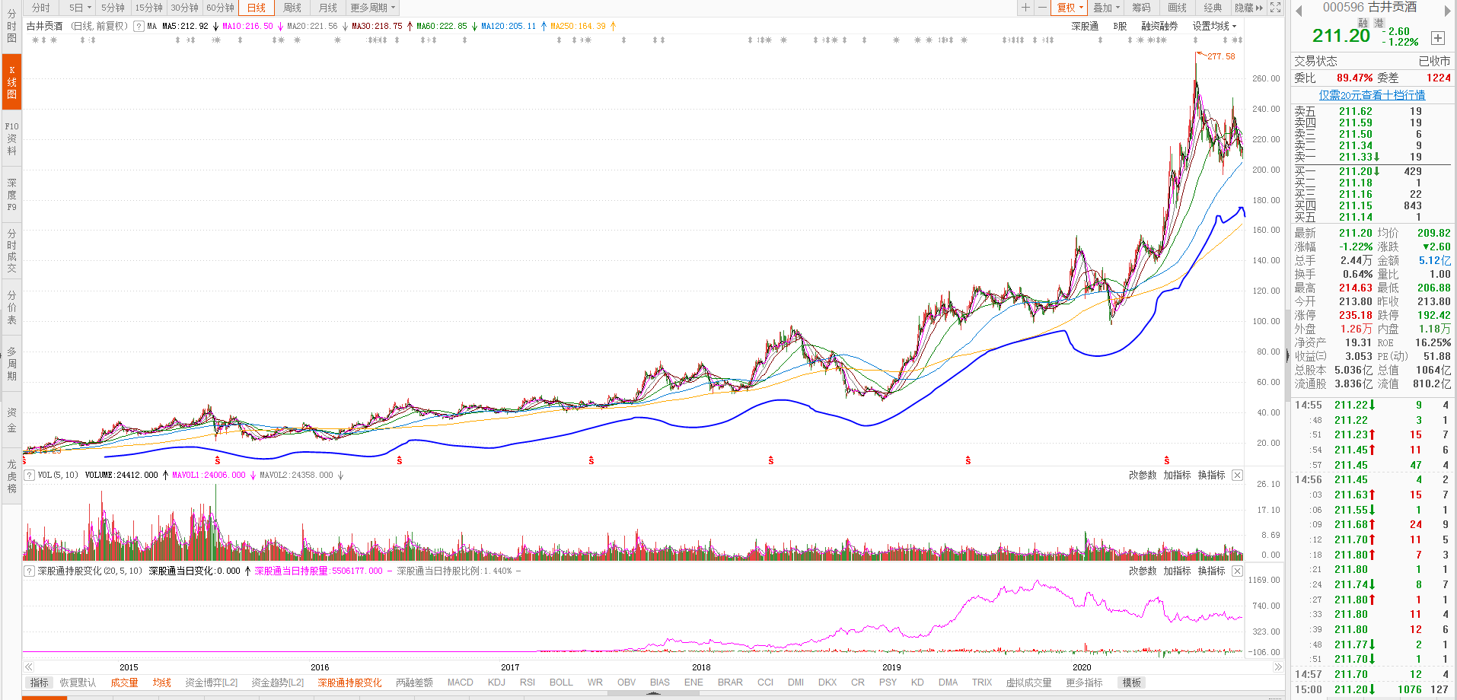Collapse the right quote panel
The width and height of the screenshot is (1457, 700).
tap(1288, 355)
